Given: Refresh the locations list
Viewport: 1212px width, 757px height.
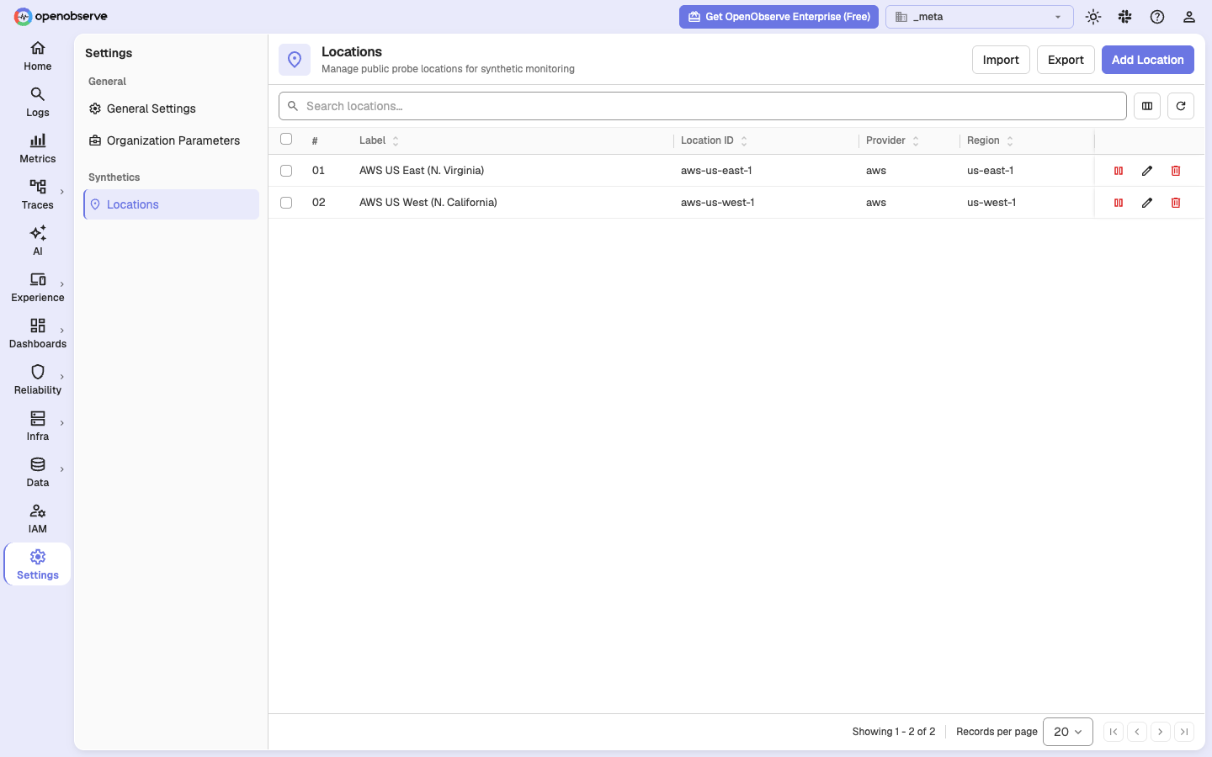Looking at the screenshot, I should pyautogui.click(x=1181, y=106).
